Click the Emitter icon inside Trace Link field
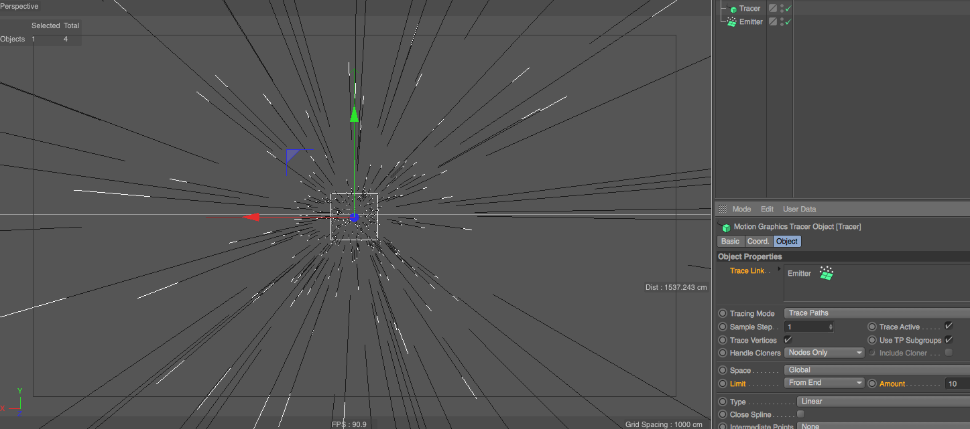Viewport: 970px width, 429px height. 827,273
